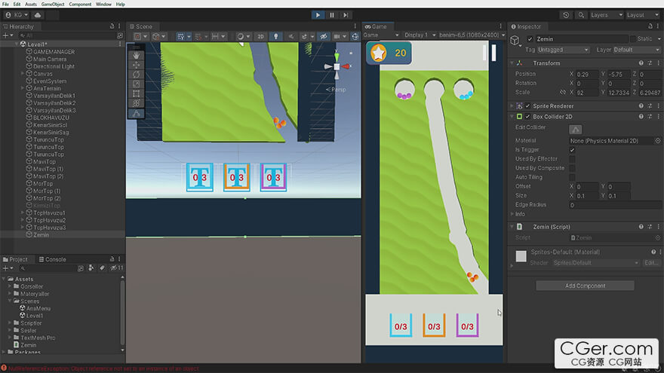Open the GameObject menu
This screenshot has height=373, width=664.
click(x=53, y=4)
